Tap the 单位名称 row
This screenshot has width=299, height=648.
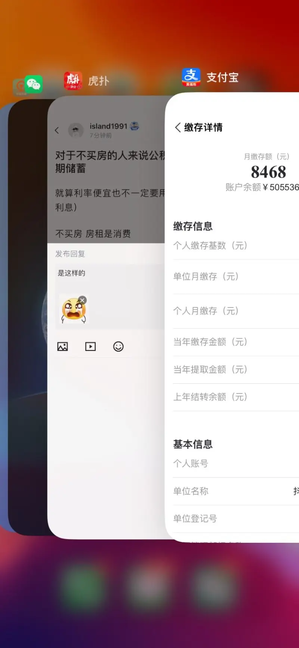(x=236, y=491)
